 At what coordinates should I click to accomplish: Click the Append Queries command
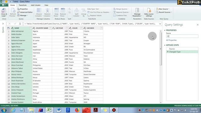[122, 12]
